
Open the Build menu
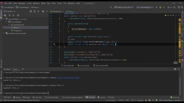(43, 3)
